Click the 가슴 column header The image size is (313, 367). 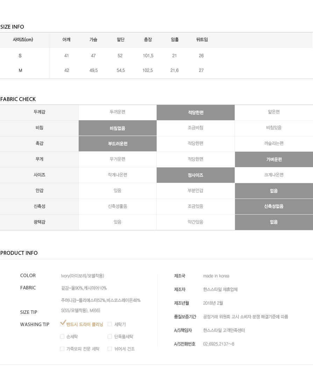click(93, 39)
